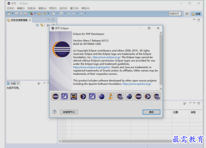Open the 搜索(A) menu

pos(42,9)
